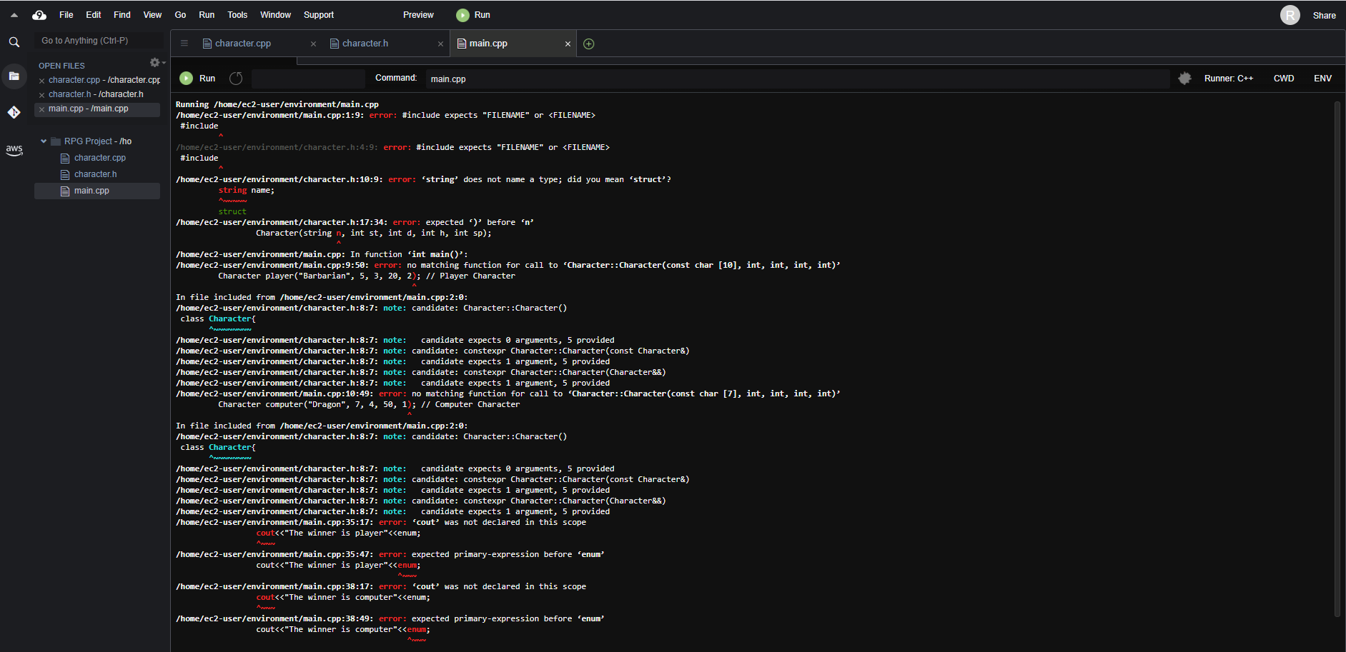Switch to the character.h tab
1346x652 pixels.
point(366,44)
